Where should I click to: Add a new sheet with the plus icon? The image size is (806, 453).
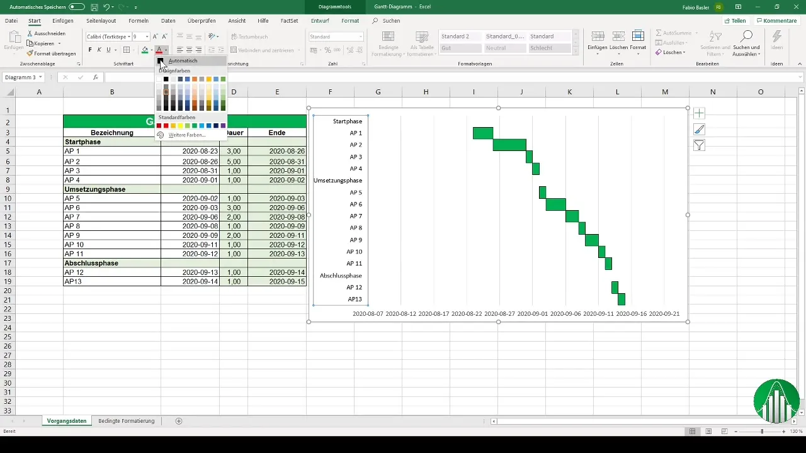(179, 421)
